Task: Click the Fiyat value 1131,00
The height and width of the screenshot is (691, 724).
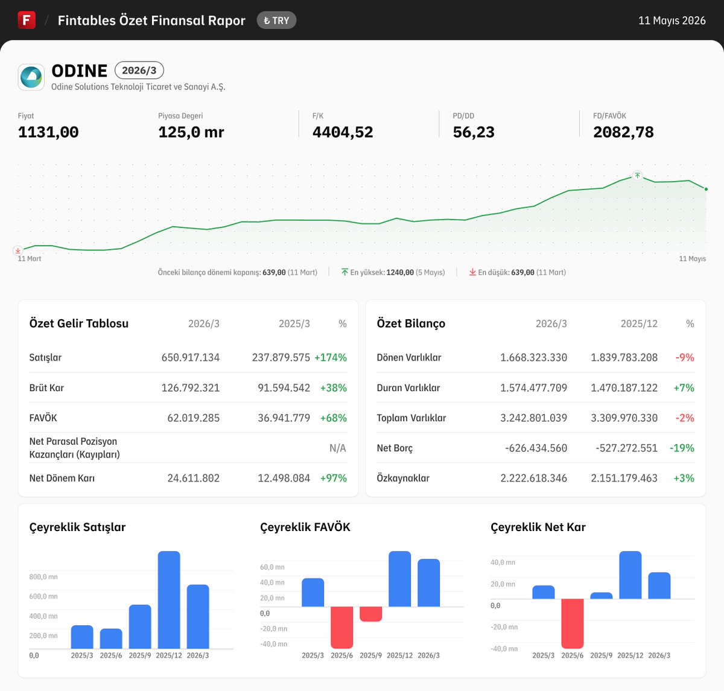Action: (48, 132)
